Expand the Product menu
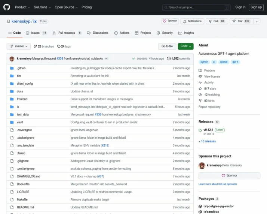267x214 pixels. point(22,7)
